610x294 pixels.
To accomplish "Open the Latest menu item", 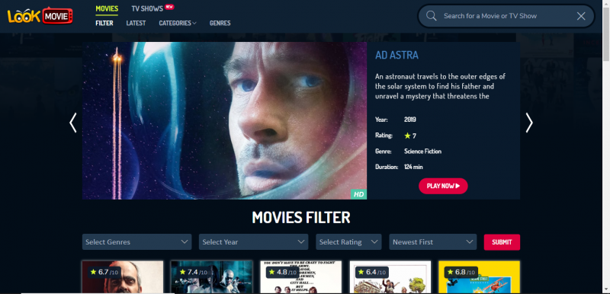I will tap(136, 23).
